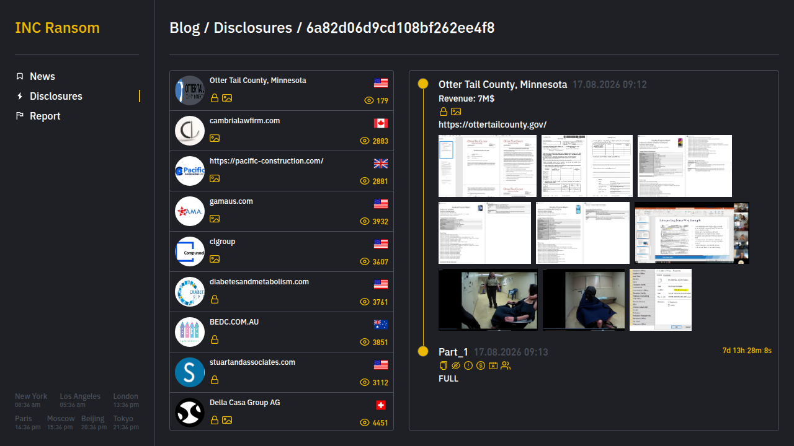Click Blog in the breadcrumb heading
This screenshot has width=794, height=446.
pyautogui.click(x=185, y=28)
